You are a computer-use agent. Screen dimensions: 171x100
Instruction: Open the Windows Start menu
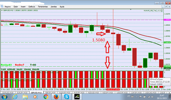[x=4, y=97]
